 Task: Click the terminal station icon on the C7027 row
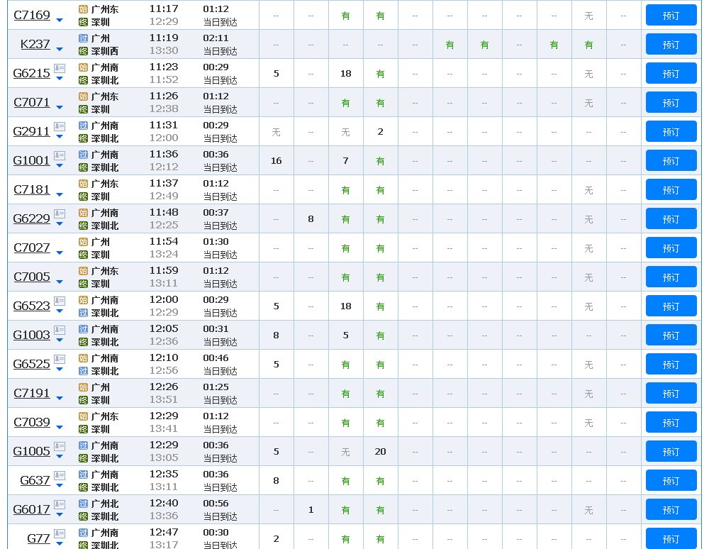[x=83, y=255]
